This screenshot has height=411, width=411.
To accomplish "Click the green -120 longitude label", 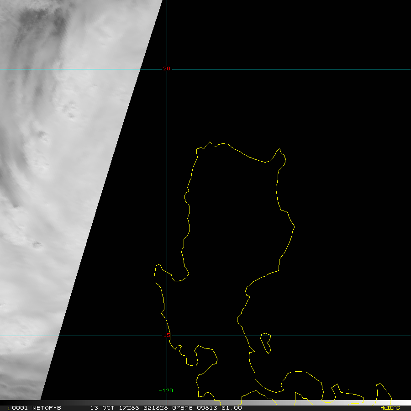I will [166, 390].
